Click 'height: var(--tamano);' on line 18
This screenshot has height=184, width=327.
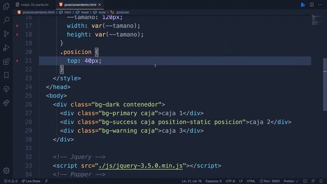(105, 35)
